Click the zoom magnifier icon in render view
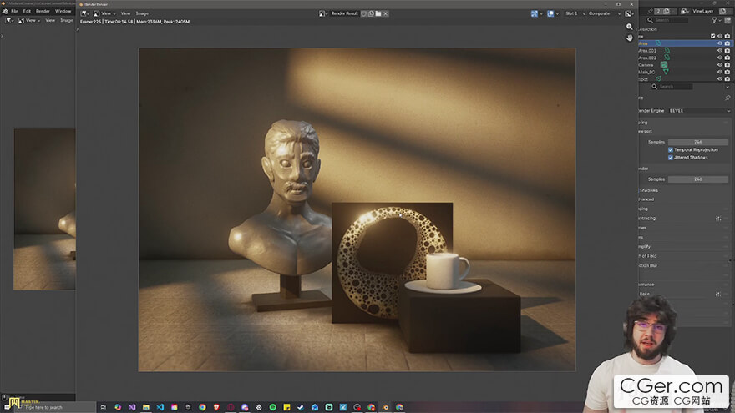Viewport: 735px width, 413px height. [x=630, y=27]
